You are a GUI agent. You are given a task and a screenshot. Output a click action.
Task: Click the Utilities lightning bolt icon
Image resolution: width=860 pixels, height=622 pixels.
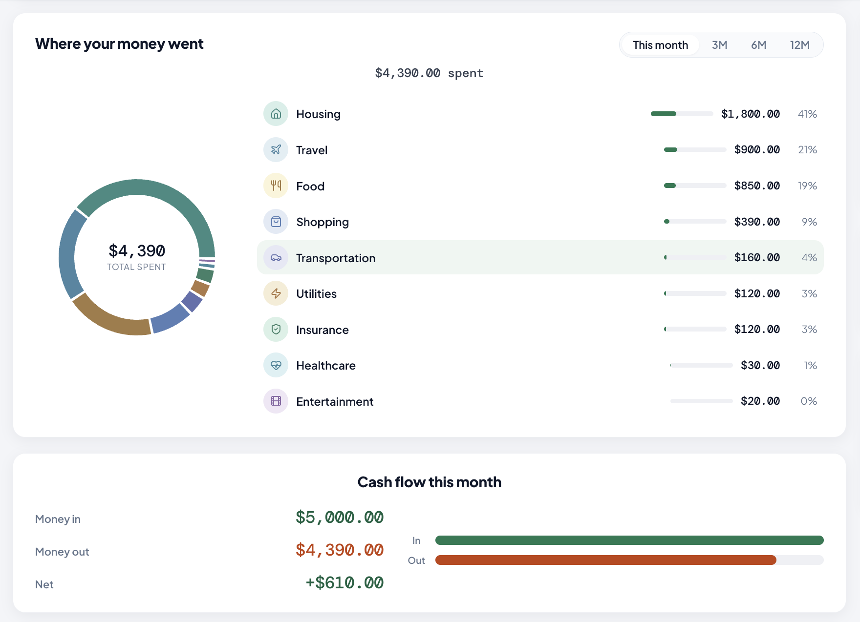(x=276, y=293)
